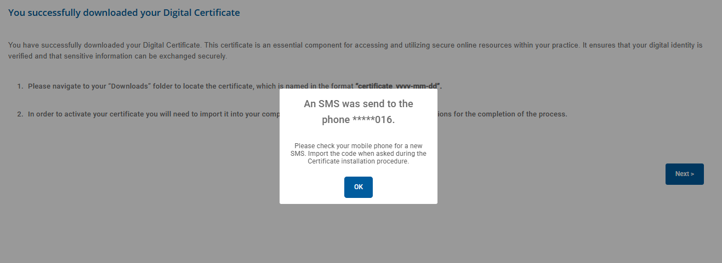Viewport: 722px width, 263px height.
Task: Click 'for the completion of the process' text
Action: coord(513,114)
